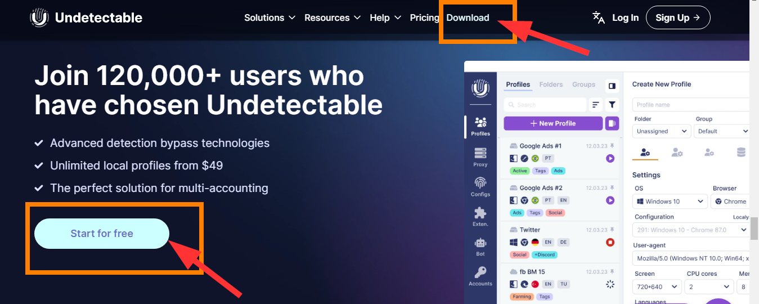Click the PT language badge on Google Ads #1
This screenshot has height=304, width=759.
[x=548, y=159]
